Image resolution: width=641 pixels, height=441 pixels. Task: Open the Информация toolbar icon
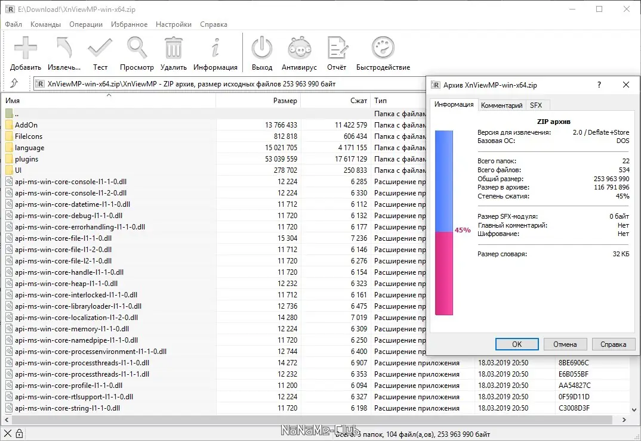tap(215, 48)
